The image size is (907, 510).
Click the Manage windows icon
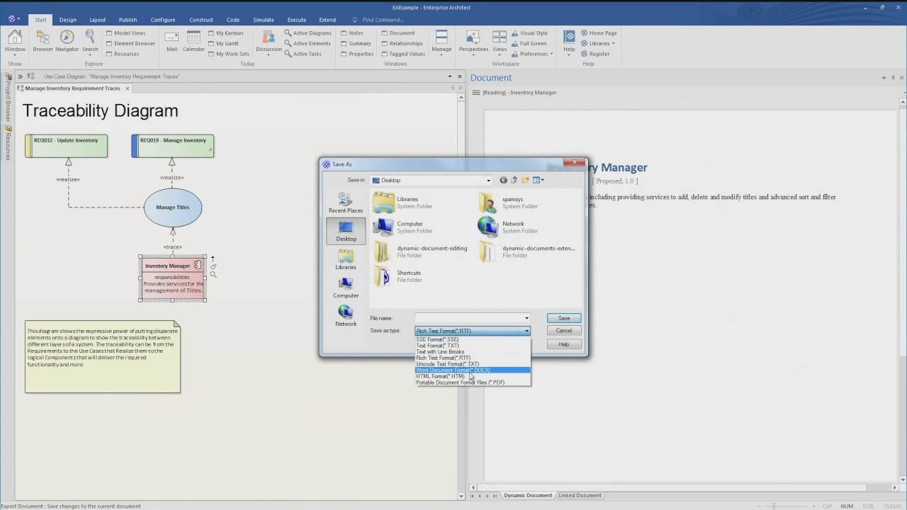point(441,41)
